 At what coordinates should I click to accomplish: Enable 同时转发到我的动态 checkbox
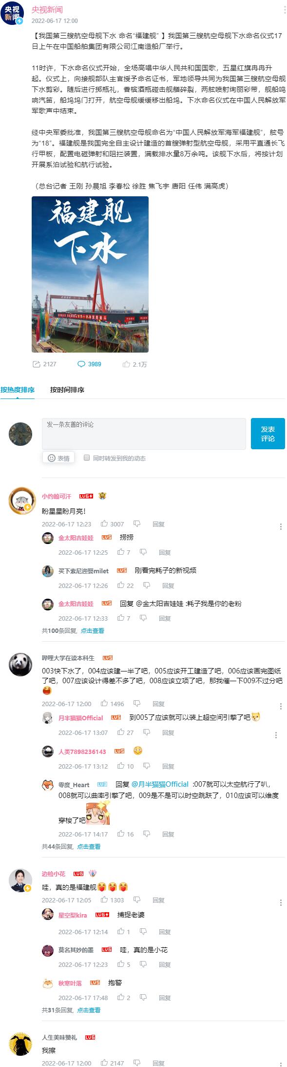click(x=87, y=458)
